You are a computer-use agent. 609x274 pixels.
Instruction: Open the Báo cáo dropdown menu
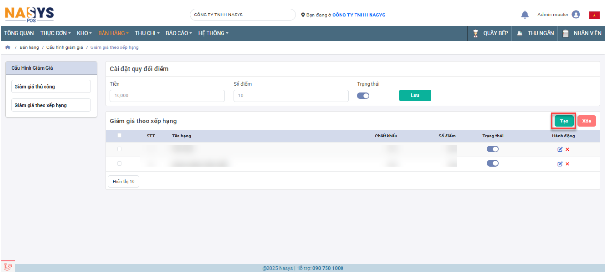[178, 33]
